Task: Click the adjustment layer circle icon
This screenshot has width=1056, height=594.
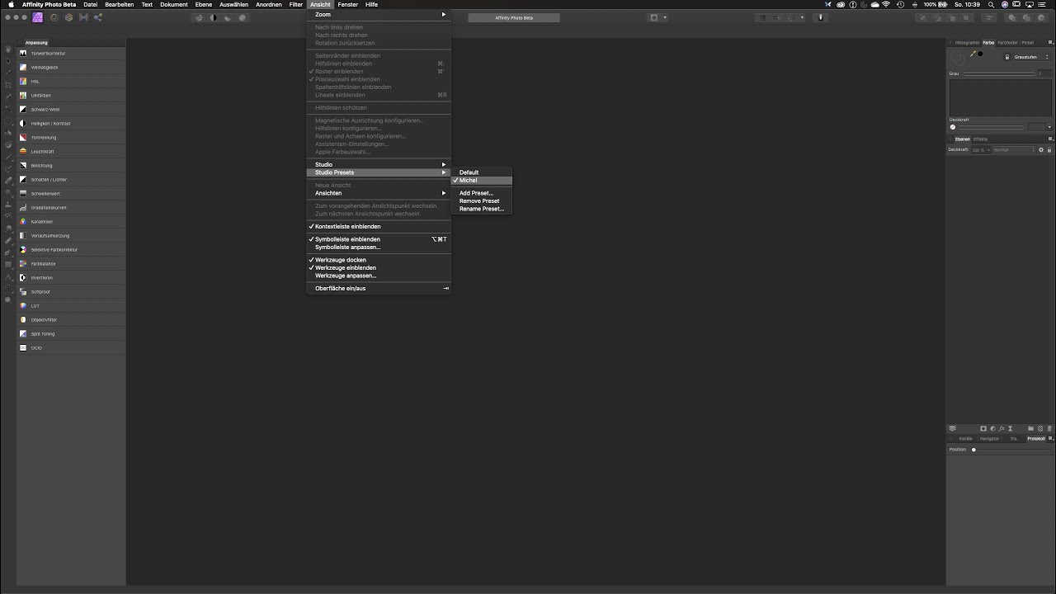Action: pyautogui.click(x=992, y=428)
